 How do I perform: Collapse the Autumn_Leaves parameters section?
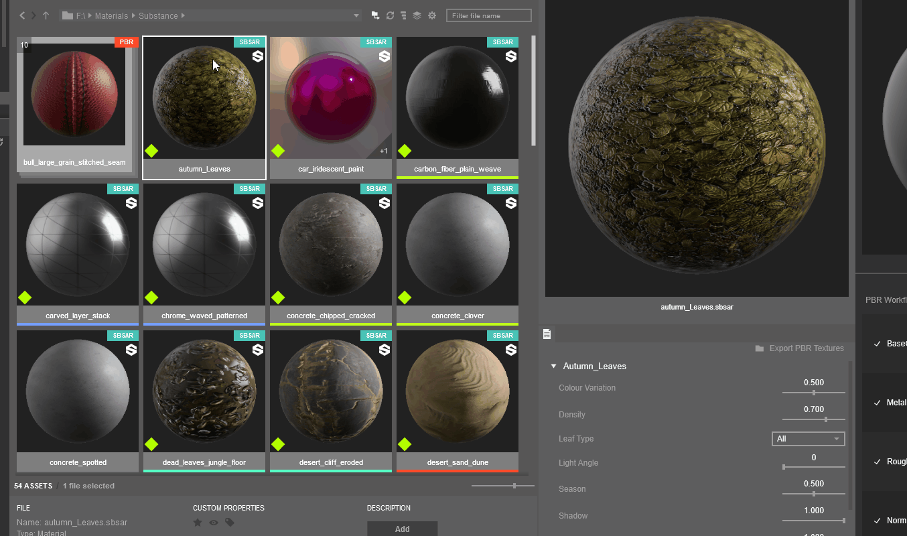tap(553, 366)
